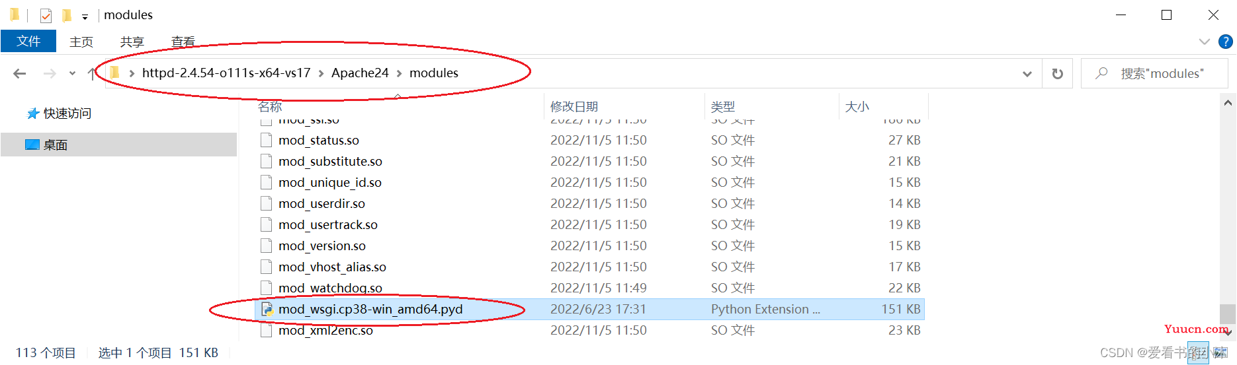
Task: Click the New folder quick access icon
Action: tap(67, 15)
